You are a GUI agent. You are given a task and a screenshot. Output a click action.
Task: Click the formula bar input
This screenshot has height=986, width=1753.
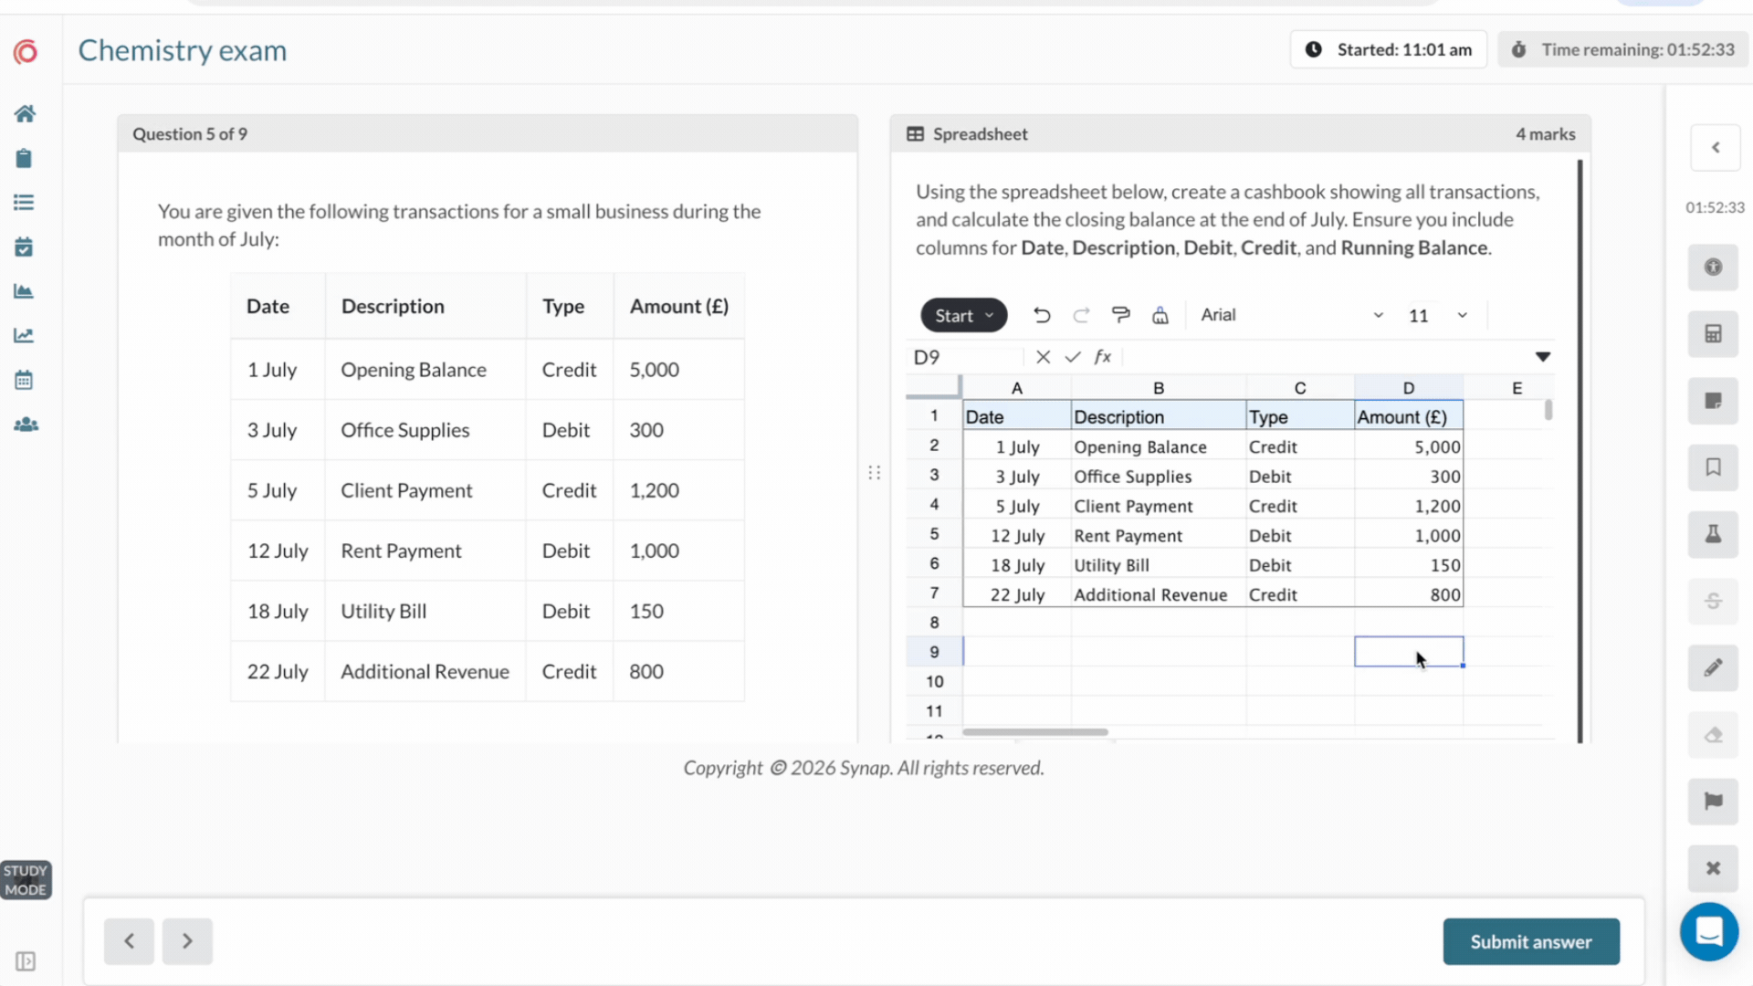pos(1326,357)
